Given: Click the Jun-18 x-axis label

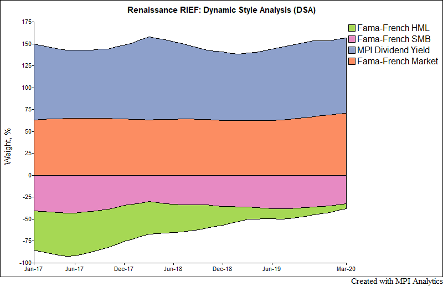Looking at the screenshot, I should [173, 269].
